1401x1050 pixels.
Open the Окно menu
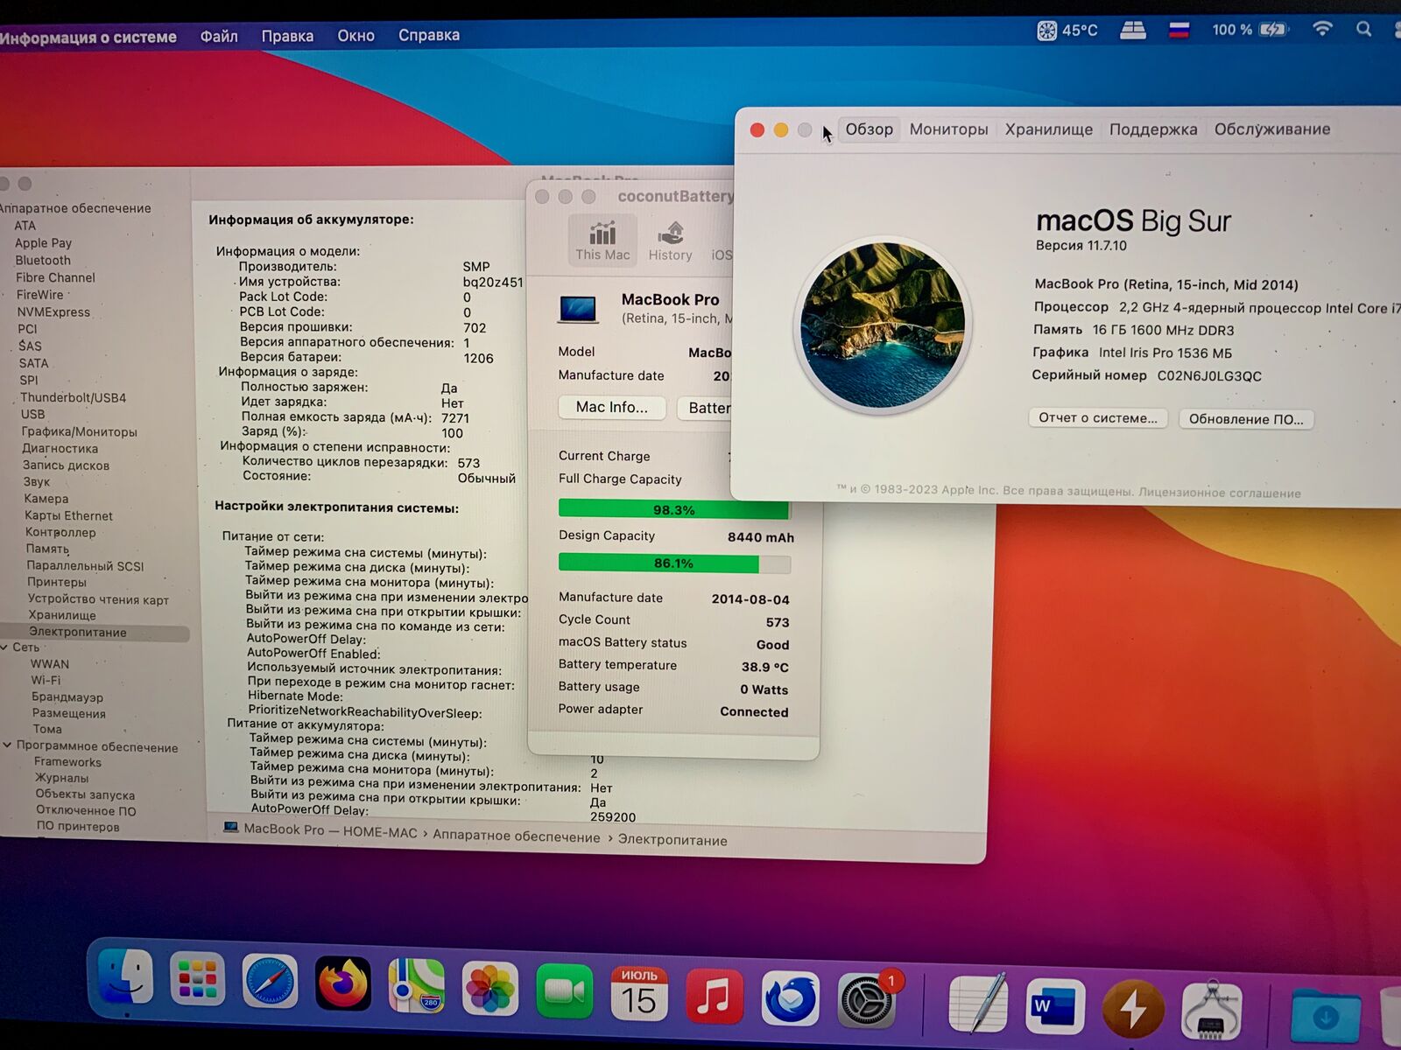coord(356,36)
